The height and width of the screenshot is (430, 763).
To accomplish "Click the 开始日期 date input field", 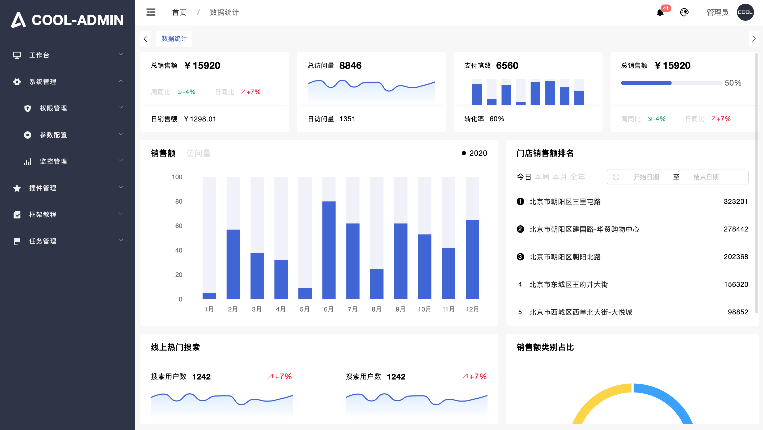I will (646, 177).
